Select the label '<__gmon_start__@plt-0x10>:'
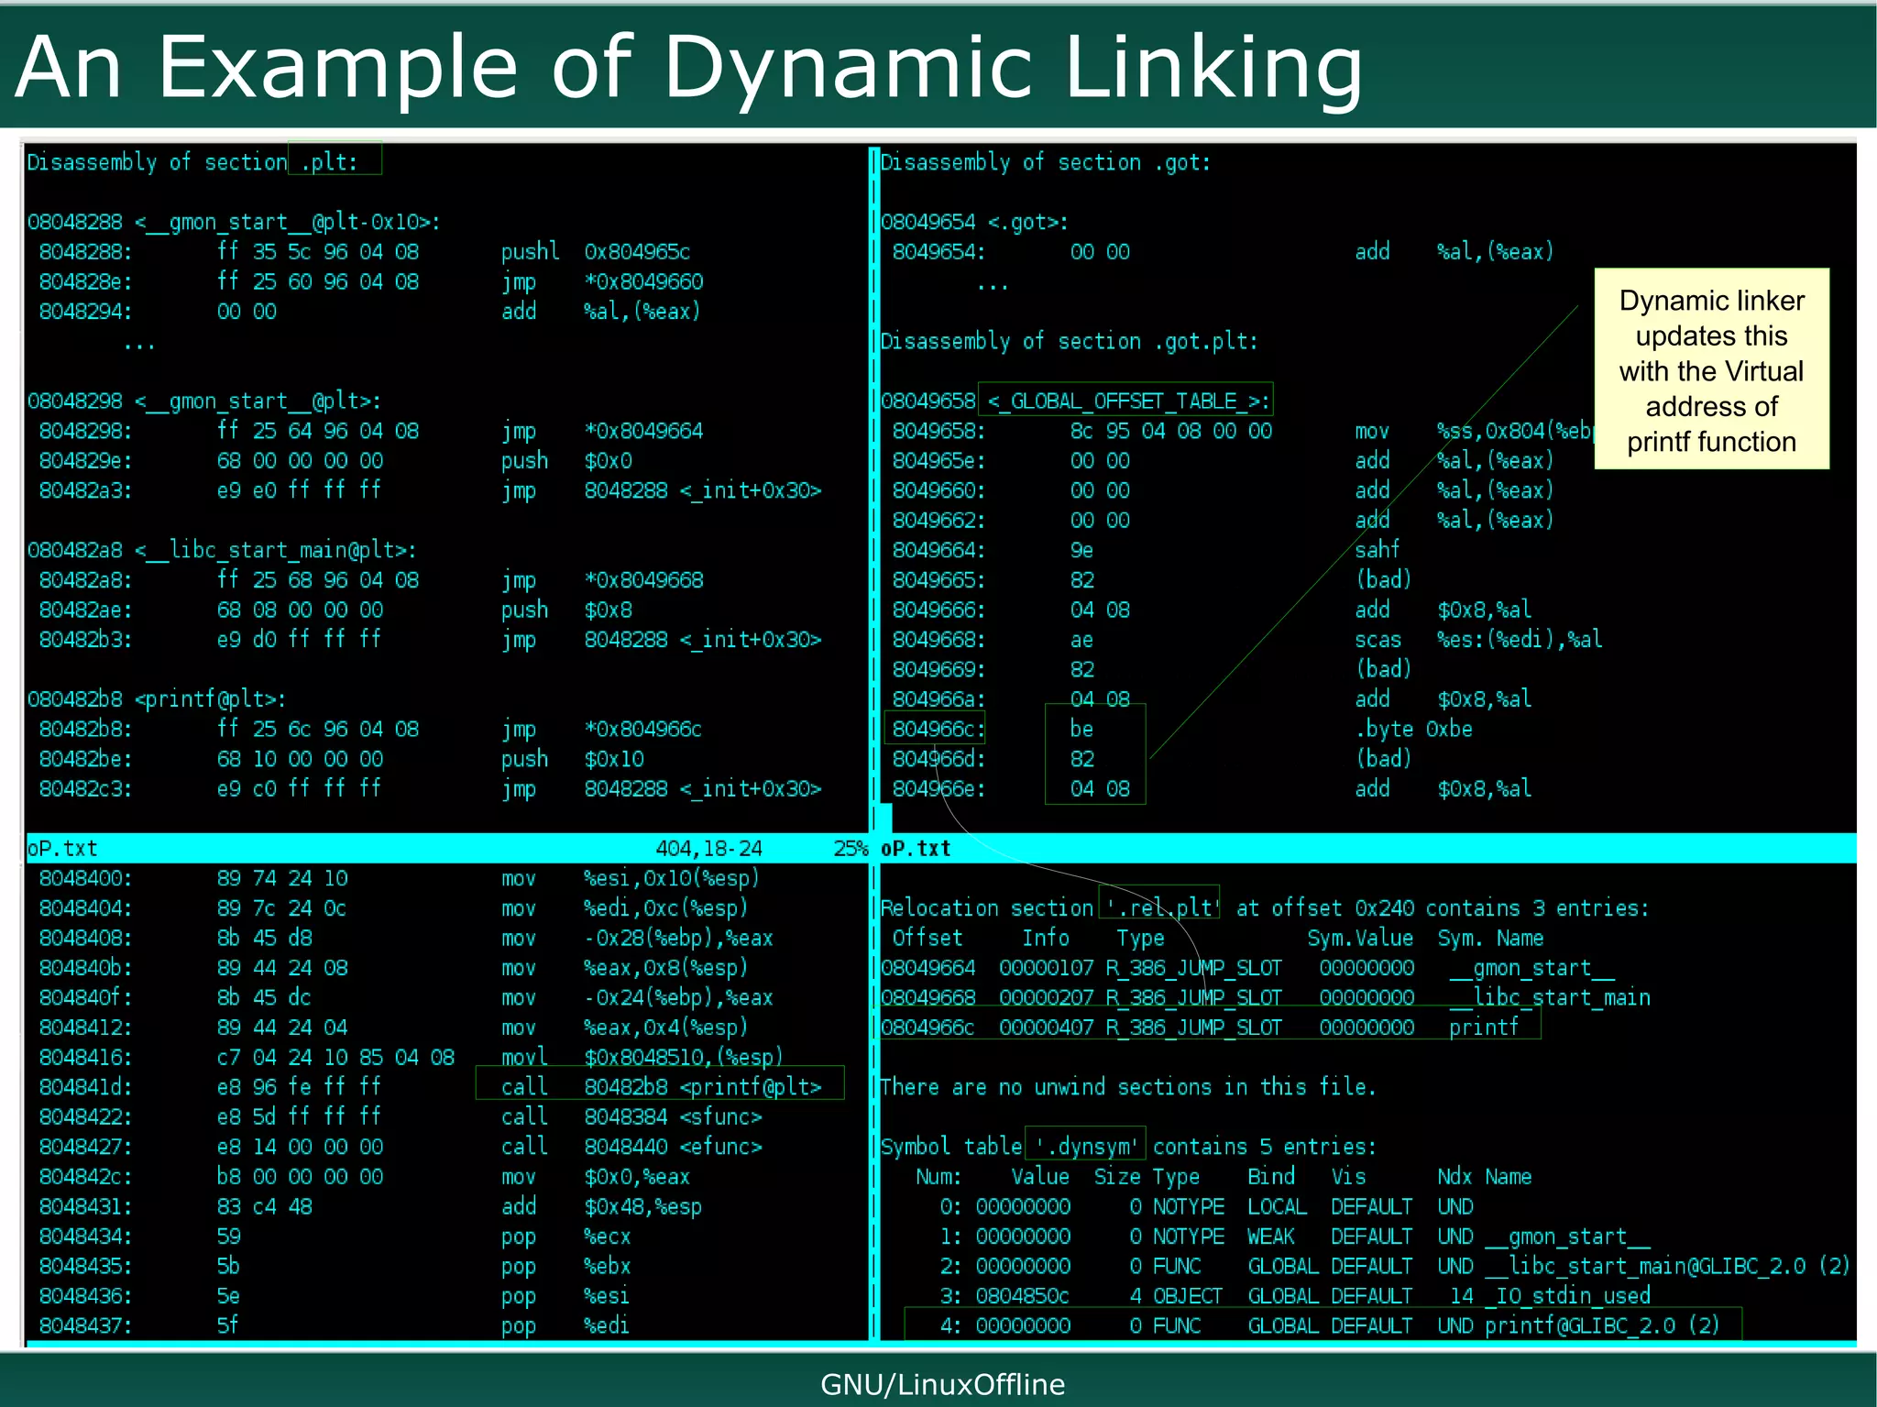The height and width of the screenshot is (1407, 1877). click(288, 222)
